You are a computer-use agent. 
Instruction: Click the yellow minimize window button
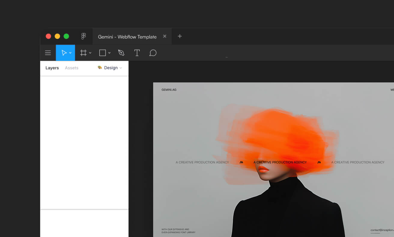click(x=57, y=36)
